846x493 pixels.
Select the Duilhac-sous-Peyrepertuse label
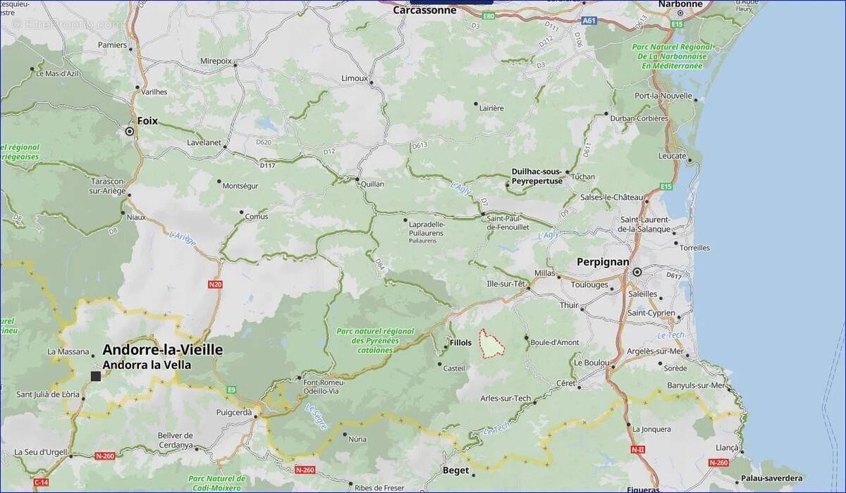(x=537, y=176)
